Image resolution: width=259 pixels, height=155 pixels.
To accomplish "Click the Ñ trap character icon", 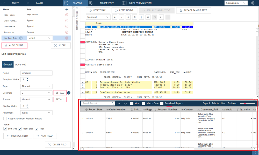I will tap(121, 17).
